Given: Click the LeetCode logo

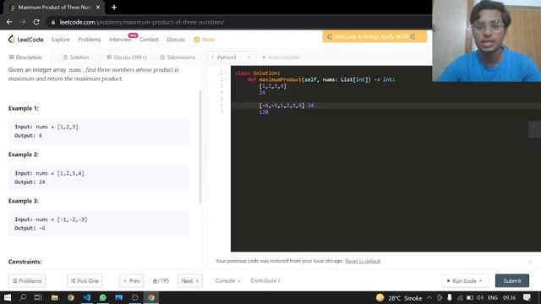Looking at the screenshot, I should pos(26,40).
